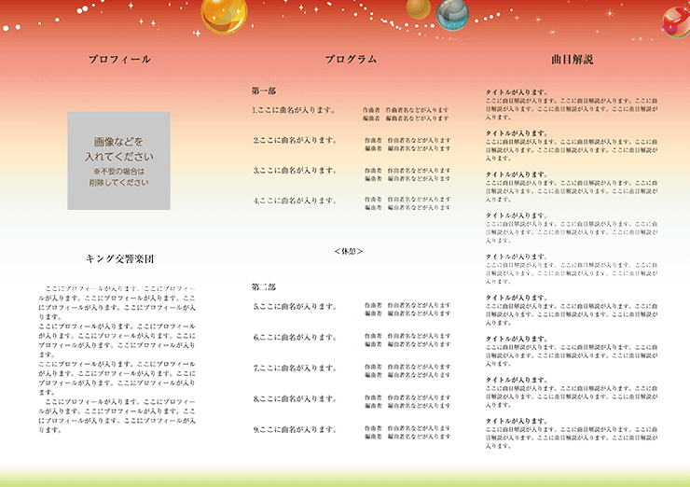Select program item 4 song title
The width and height of the screenshot is (690, 487).
295,201
